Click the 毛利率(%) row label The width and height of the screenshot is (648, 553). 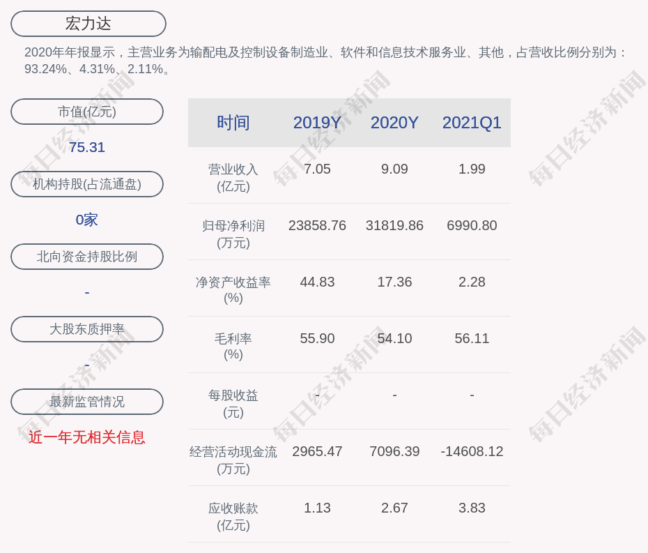(233, 347)
